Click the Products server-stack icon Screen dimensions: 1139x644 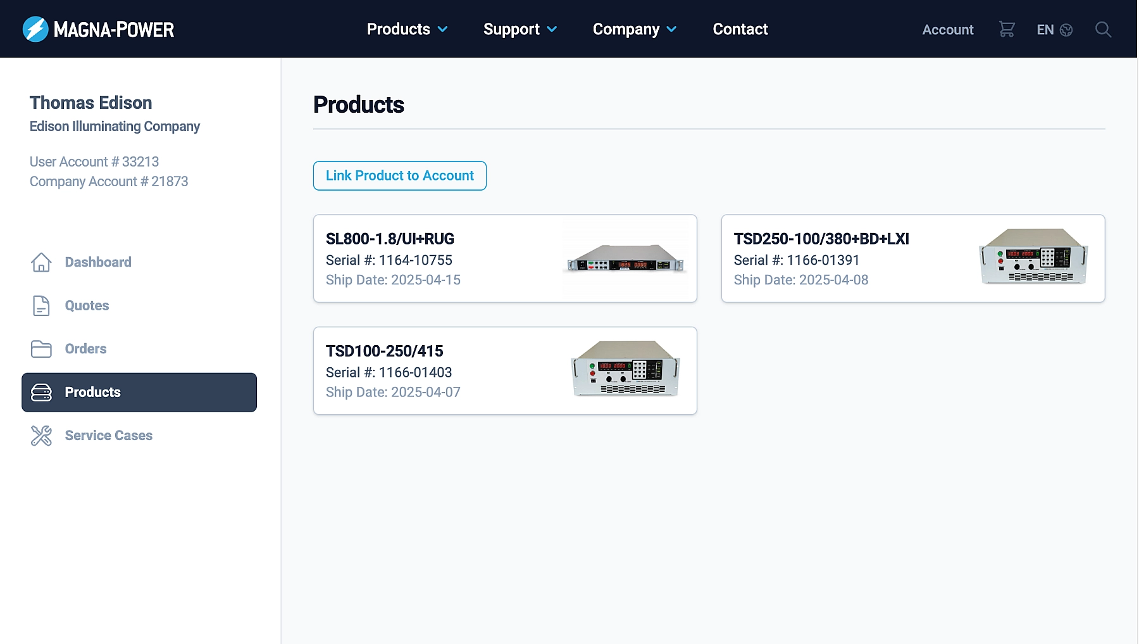[x=41, y=393]
